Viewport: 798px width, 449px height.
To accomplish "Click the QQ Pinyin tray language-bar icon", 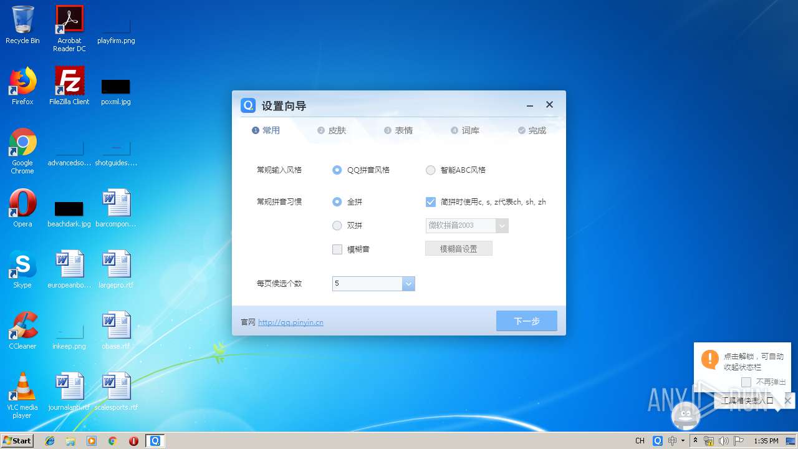I will (x=658, y=440).
